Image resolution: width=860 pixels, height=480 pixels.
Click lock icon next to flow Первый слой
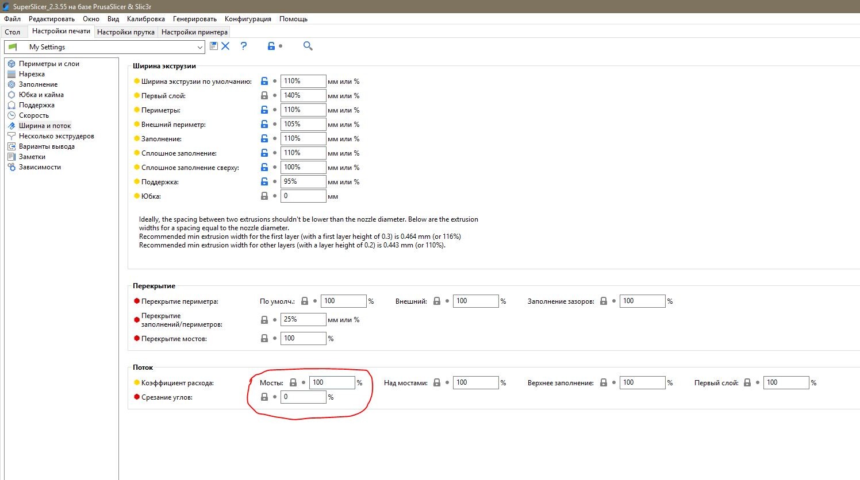pos(747,383)
